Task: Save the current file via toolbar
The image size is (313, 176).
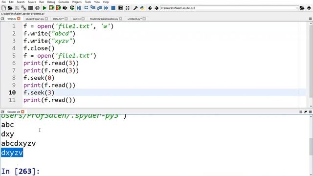Action: pos(17,8)
